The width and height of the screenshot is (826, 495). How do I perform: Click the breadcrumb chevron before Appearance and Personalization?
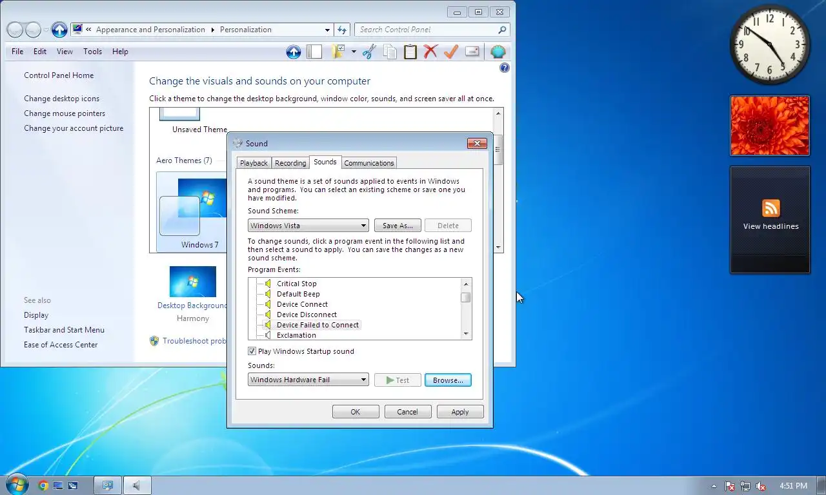coord(89,30)
